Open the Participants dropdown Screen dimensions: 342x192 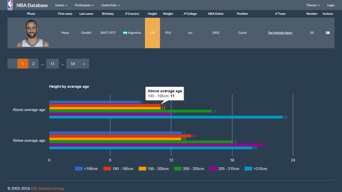(x=84, y=5)
